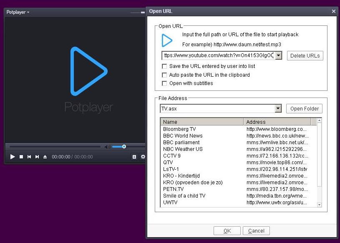This screenshot has width=340, height=243.
Task: Expand the URL history dropdown
Action: click(279, 55)
